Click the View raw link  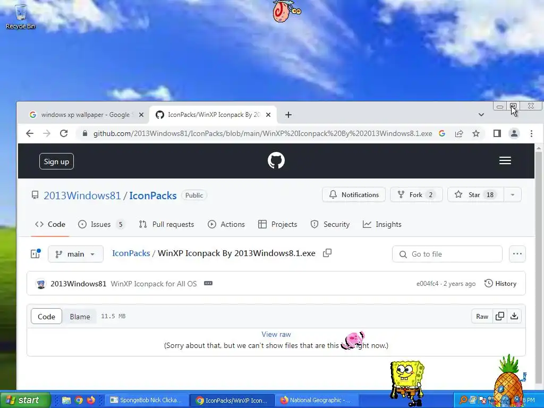pos(276,335)
